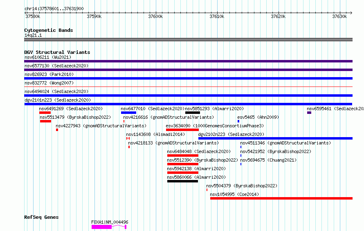Select the nsv6595461 purple variant bar

coord(309,113)
